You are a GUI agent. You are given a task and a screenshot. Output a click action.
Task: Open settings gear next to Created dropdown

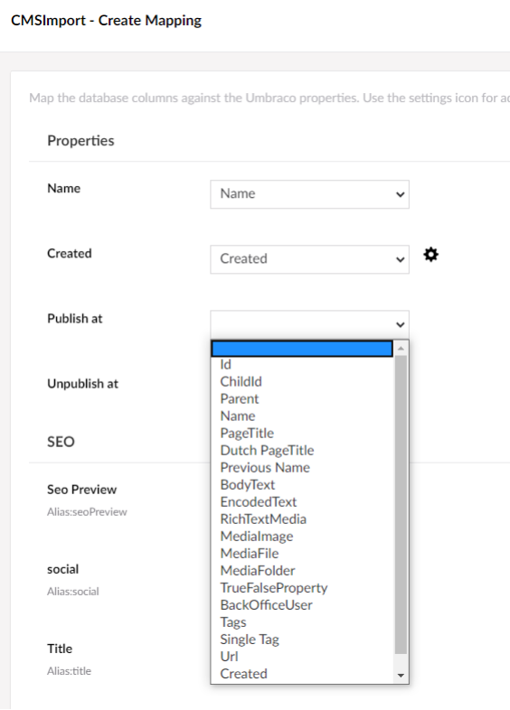(x=430, y=255)
